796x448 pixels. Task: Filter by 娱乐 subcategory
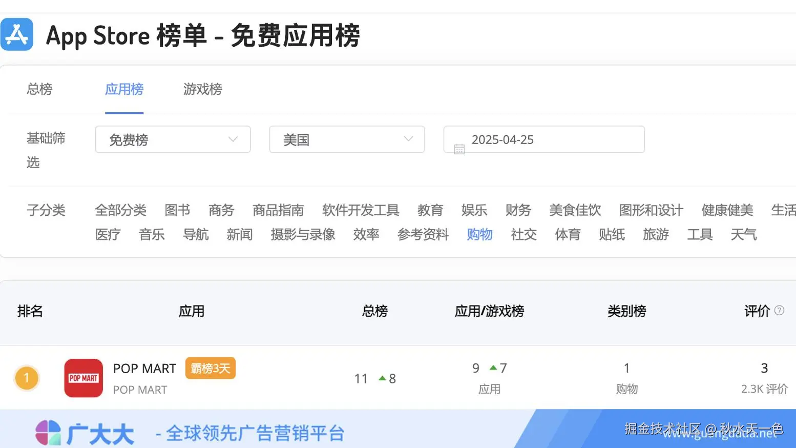click(x=474, y=210)
